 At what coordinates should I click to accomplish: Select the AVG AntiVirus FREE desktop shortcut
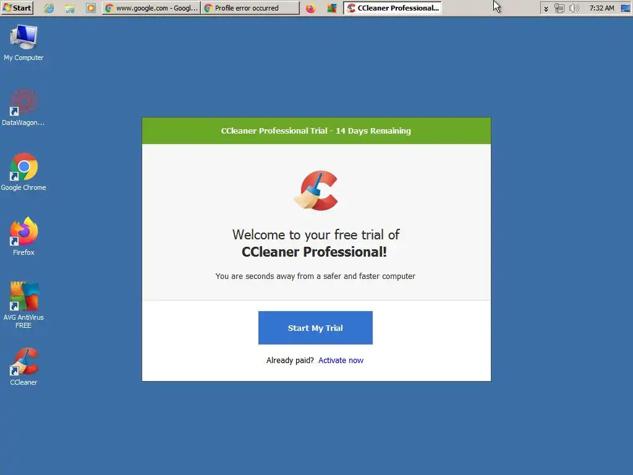(x=23, y=306)
